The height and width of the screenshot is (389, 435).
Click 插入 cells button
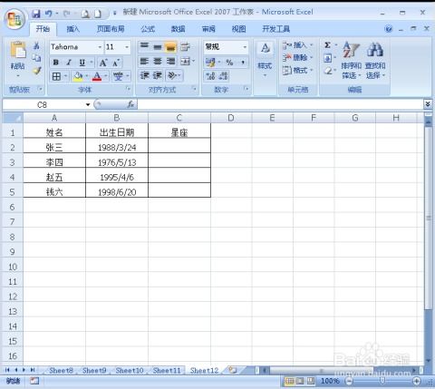[x=297, y=45]
